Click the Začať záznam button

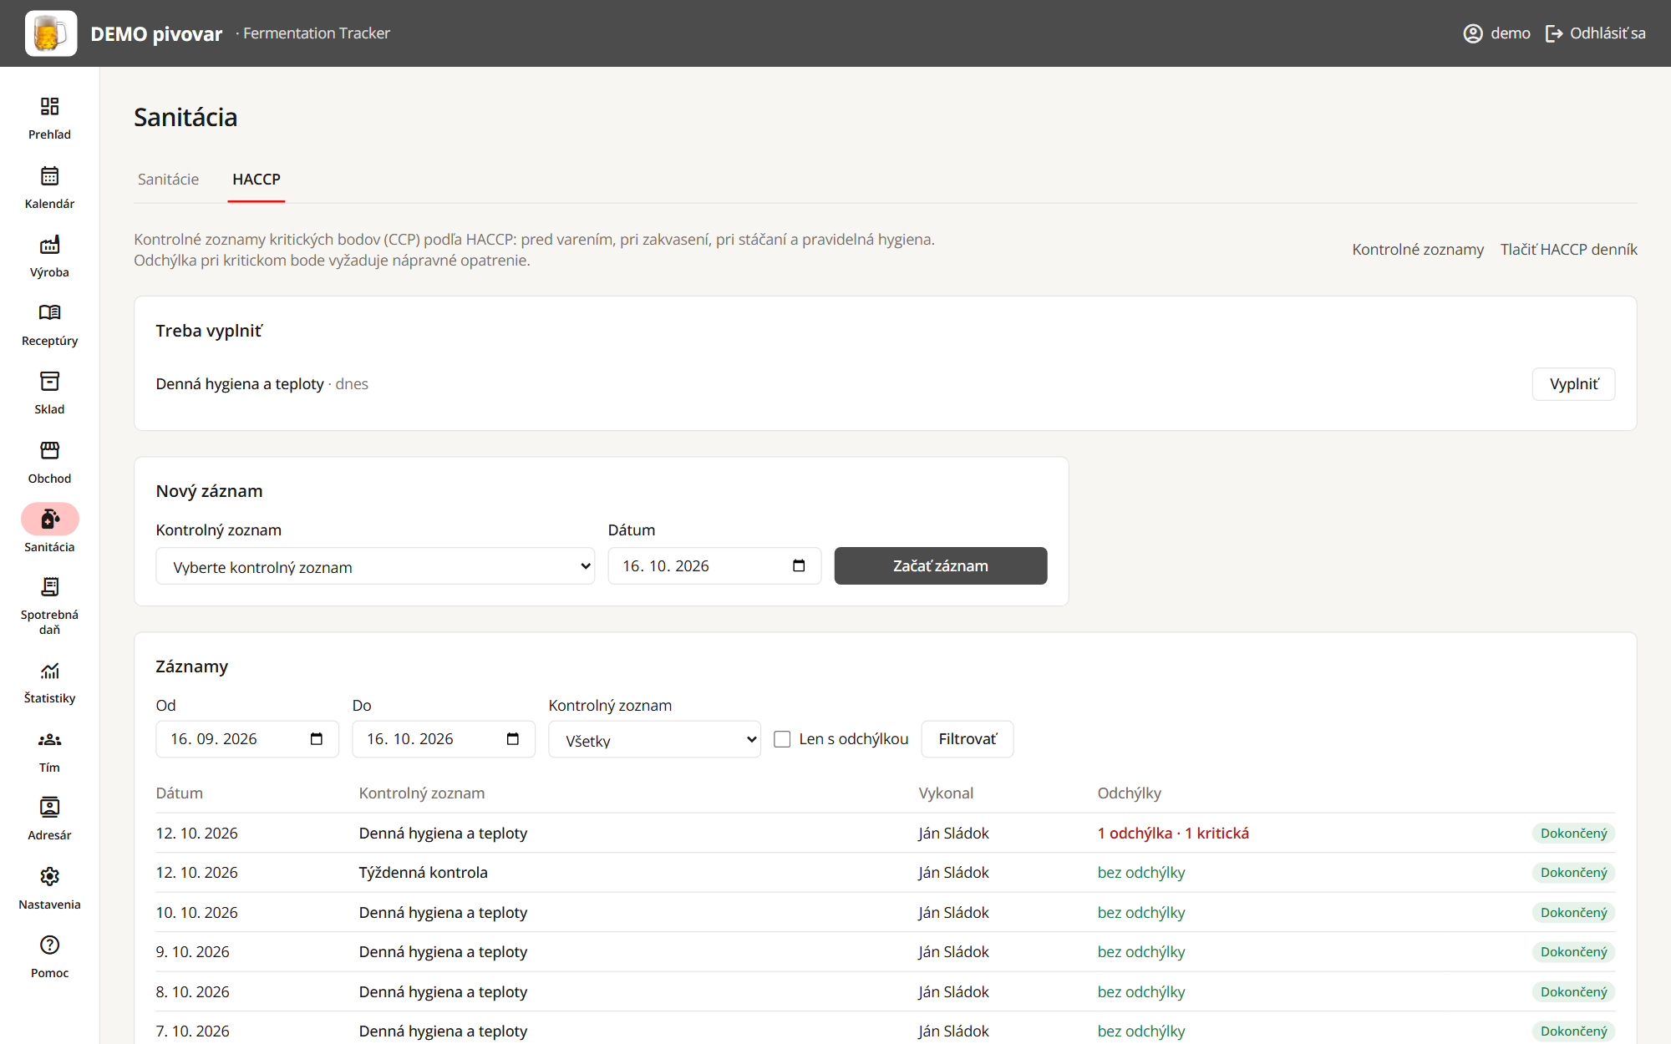click(x=940, y=566)
